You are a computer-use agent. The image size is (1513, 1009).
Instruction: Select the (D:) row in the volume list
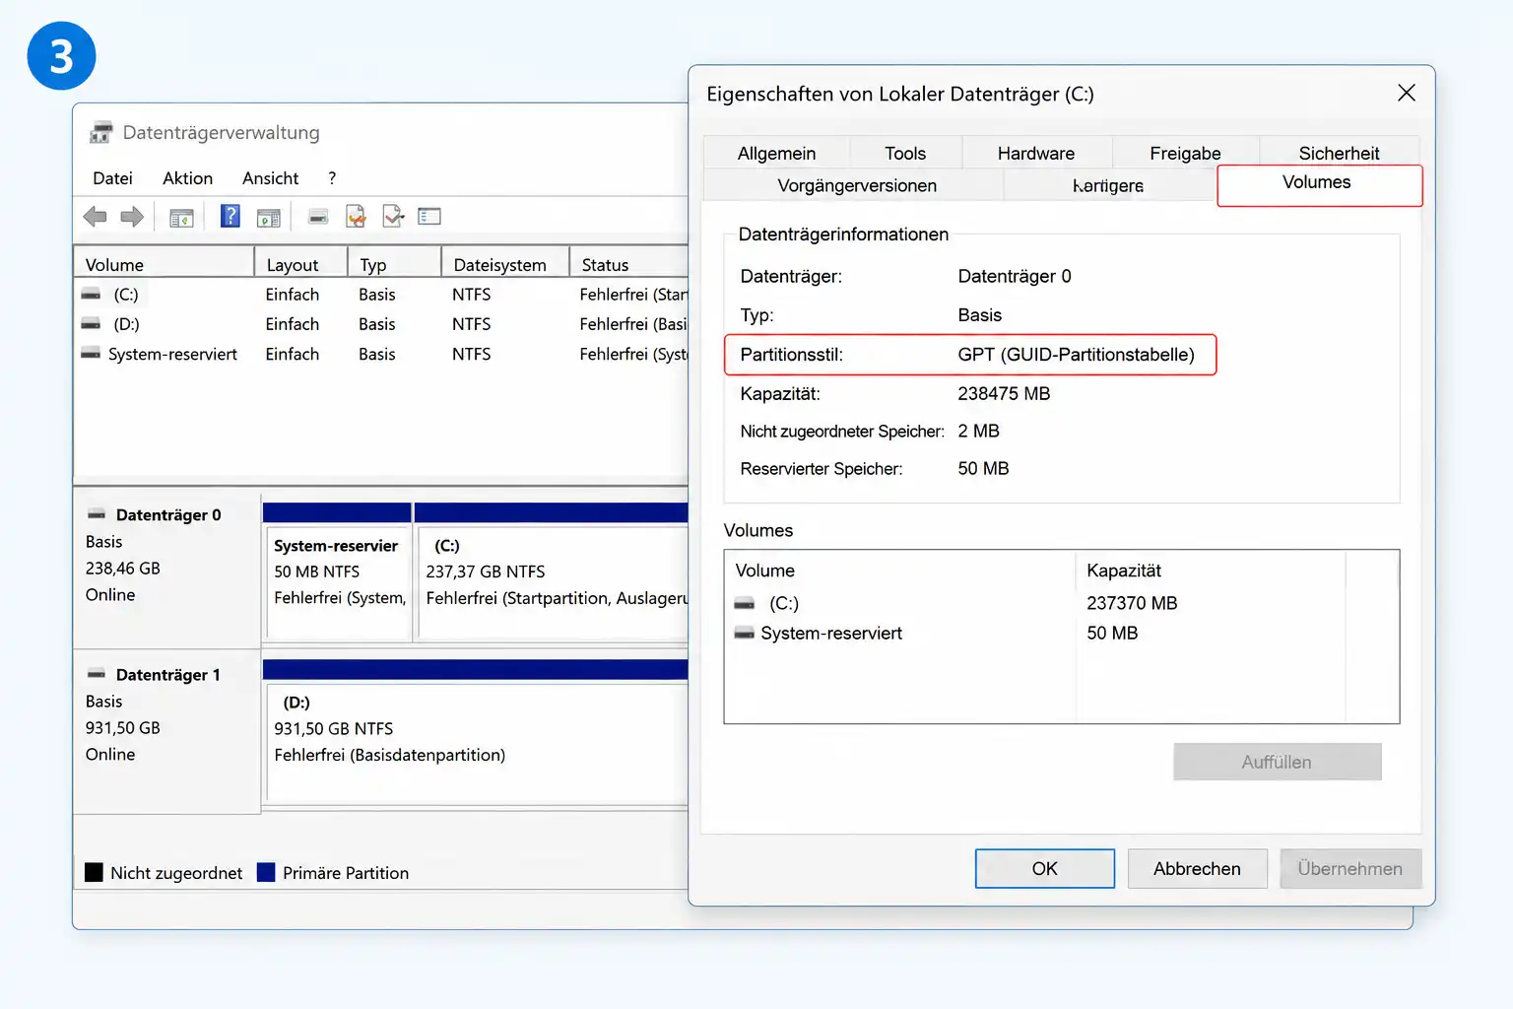click(x=382, y=323)
